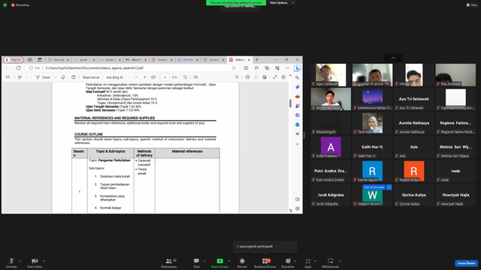The width and height of the screenshot is (481, 270).
Task: Select the PDF Highlight tool
Action: coord(20,77)
